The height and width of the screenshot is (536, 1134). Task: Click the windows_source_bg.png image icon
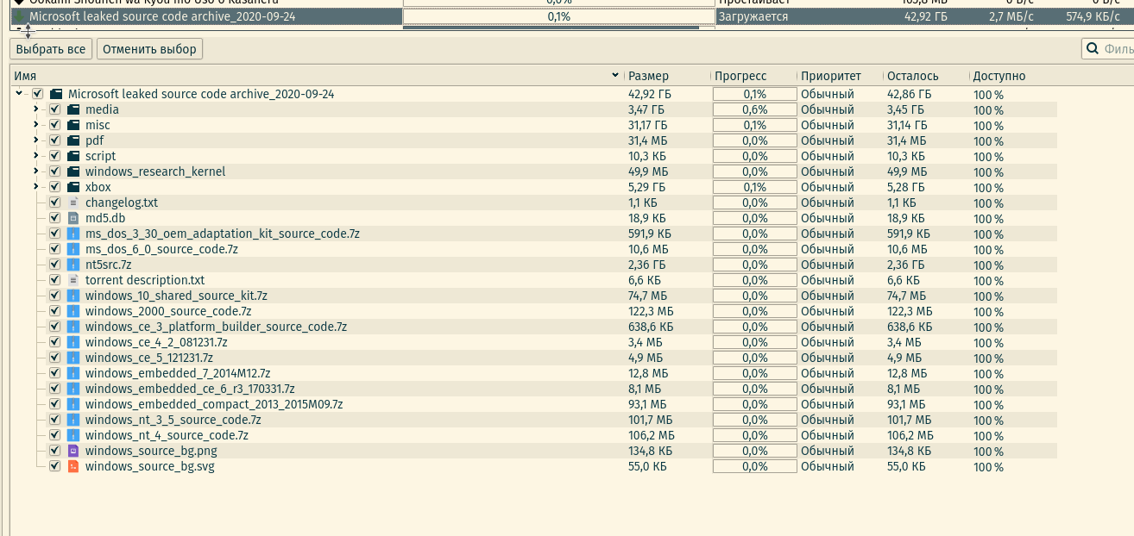[73, 451]
